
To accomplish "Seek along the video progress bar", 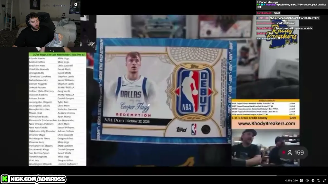I will [164, 176].
